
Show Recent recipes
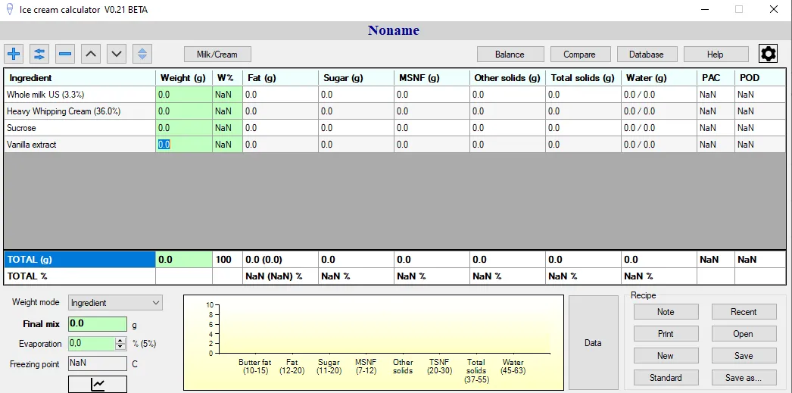(x=744, y=312)
